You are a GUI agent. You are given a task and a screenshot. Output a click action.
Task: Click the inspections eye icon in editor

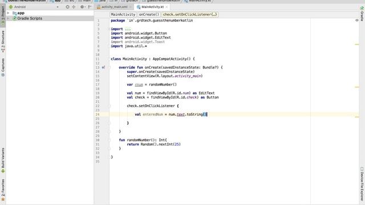[356, 20]
